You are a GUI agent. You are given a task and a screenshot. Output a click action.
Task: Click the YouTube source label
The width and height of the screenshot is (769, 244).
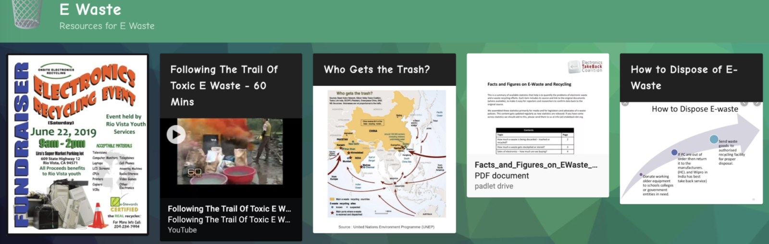(x=182, y=230)
